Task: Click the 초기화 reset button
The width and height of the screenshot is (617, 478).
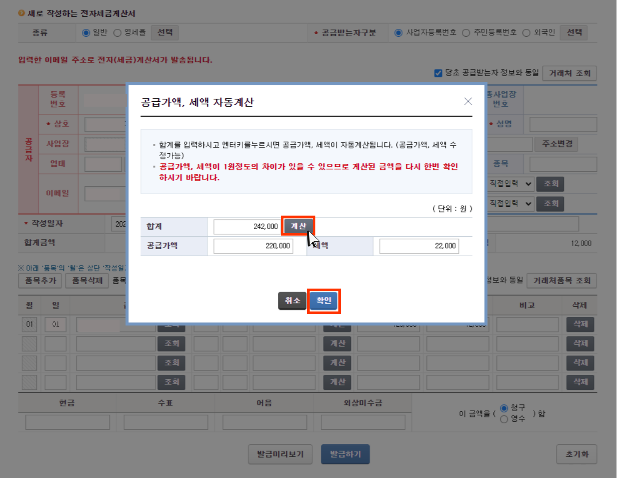Action: coord(577,454)
